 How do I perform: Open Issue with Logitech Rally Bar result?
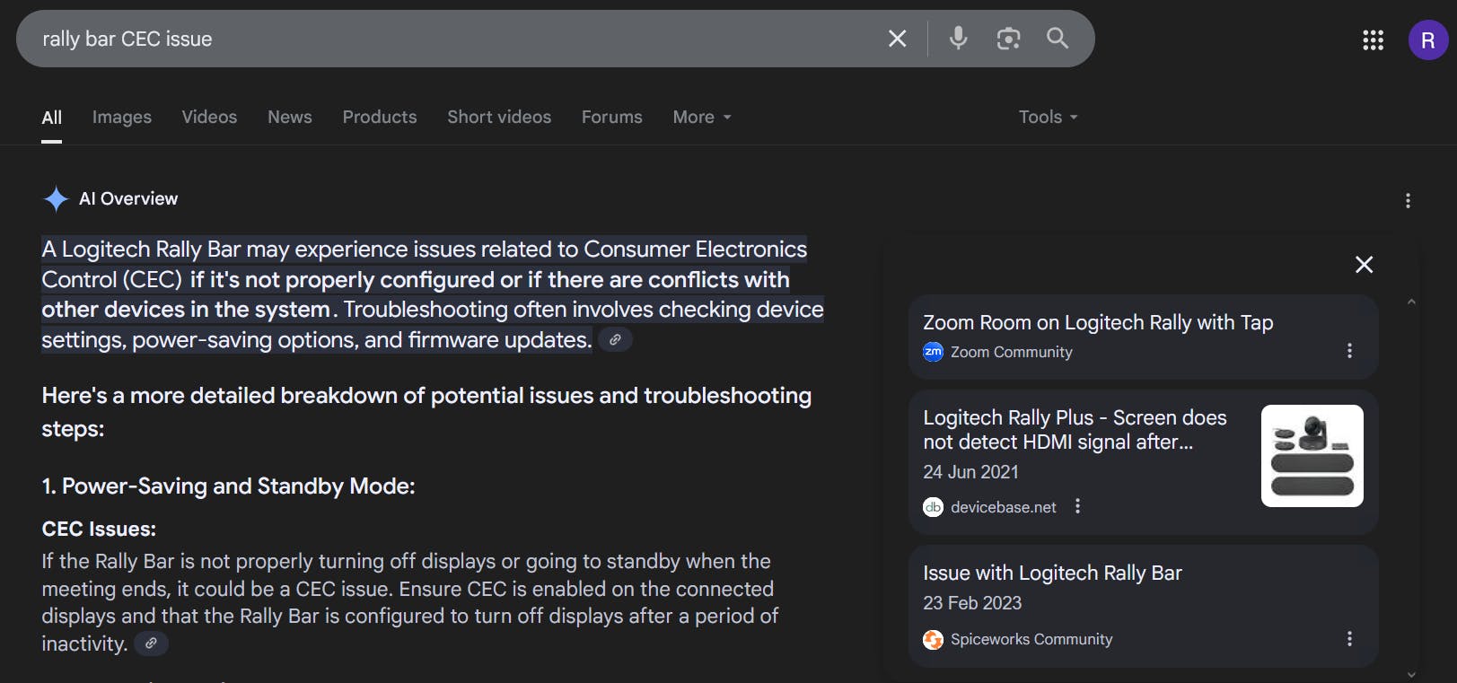[x=1052, y=573]
